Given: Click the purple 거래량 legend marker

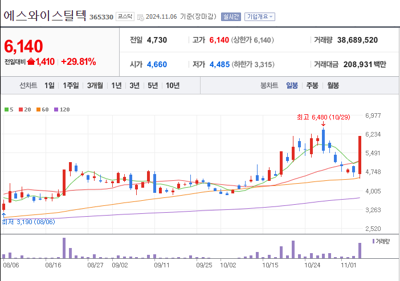Looking at the screenshot, I should [x=373, y=241].
